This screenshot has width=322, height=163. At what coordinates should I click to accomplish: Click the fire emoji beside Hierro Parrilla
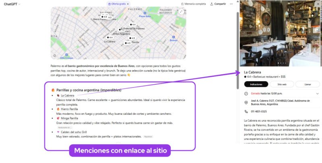point(58,109)
